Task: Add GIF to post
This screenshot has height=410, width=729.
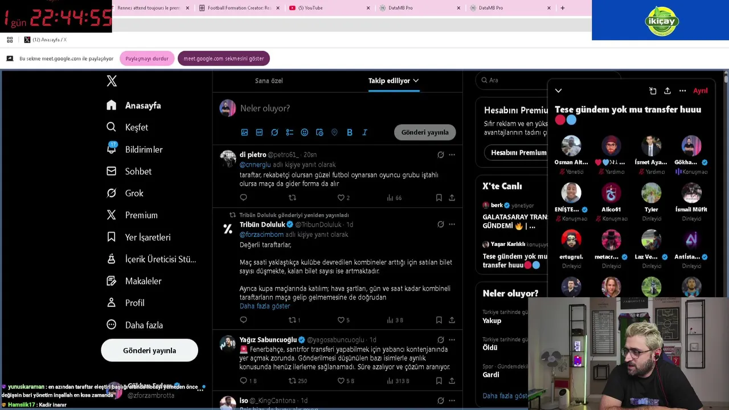Action: [259, 132]
